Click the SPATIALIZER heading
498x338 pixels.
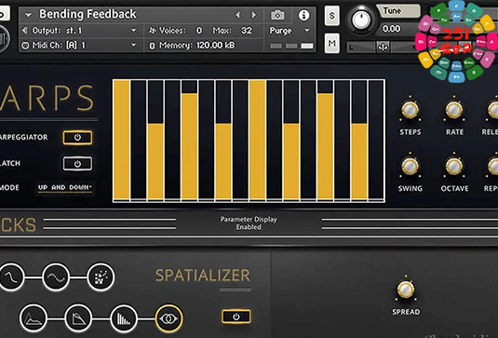click(203, 276)
